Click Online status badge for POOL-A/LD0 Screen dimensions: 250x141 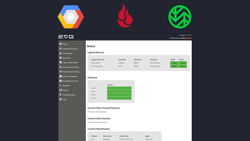tap(183, 63)
